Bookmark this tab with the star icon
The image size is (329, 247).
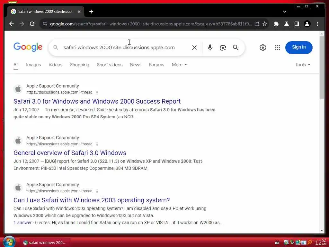click(x=265, y=24)
